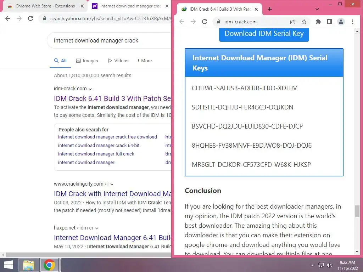This screenshot has width=363, height=272.
Task: Switch to Images search results
Action: point(87,61)
